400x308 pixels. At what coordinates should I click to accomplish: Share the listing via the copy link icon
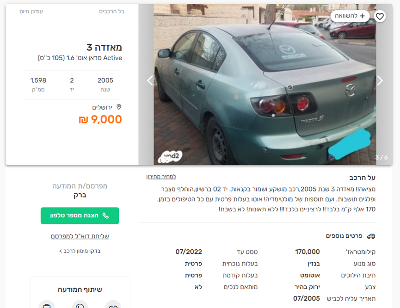tap(113, 304)
